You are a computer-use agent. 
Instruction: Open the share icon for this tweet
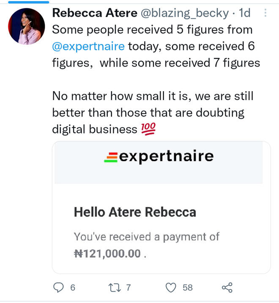[227, 287]
